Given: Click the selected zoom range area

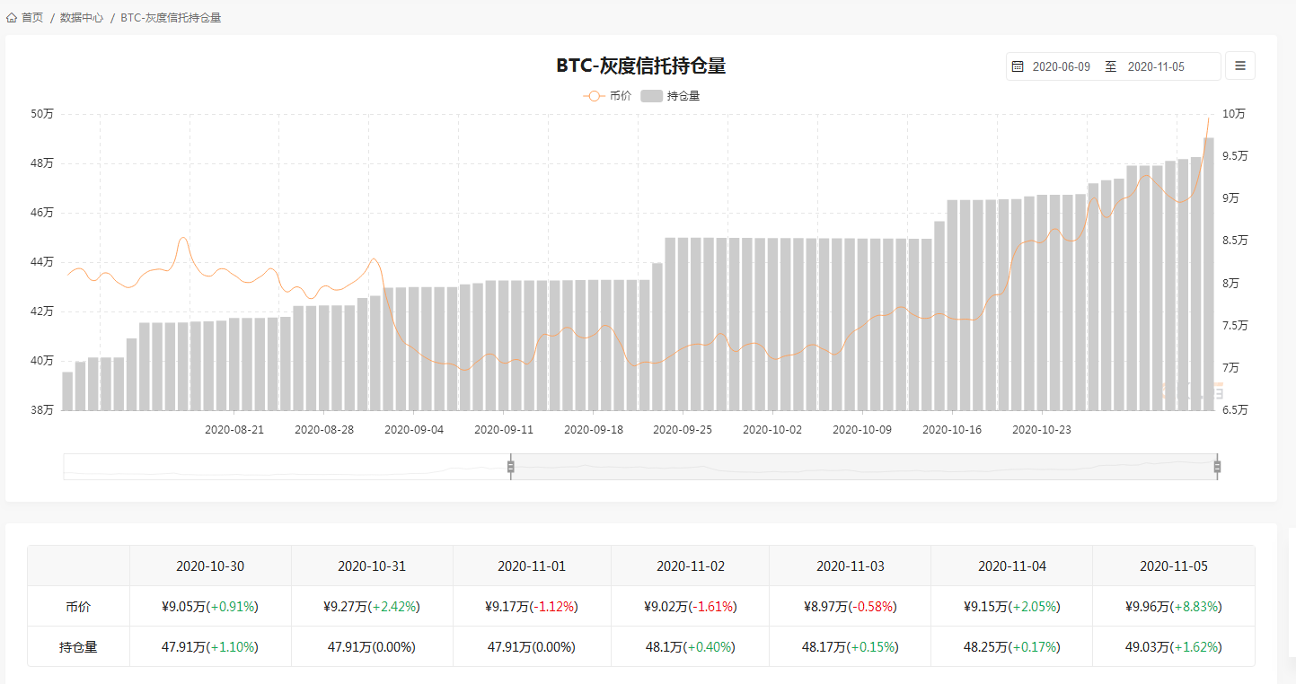Looking at the screenshot, I should pyautogui.click(x=864, y=467).
